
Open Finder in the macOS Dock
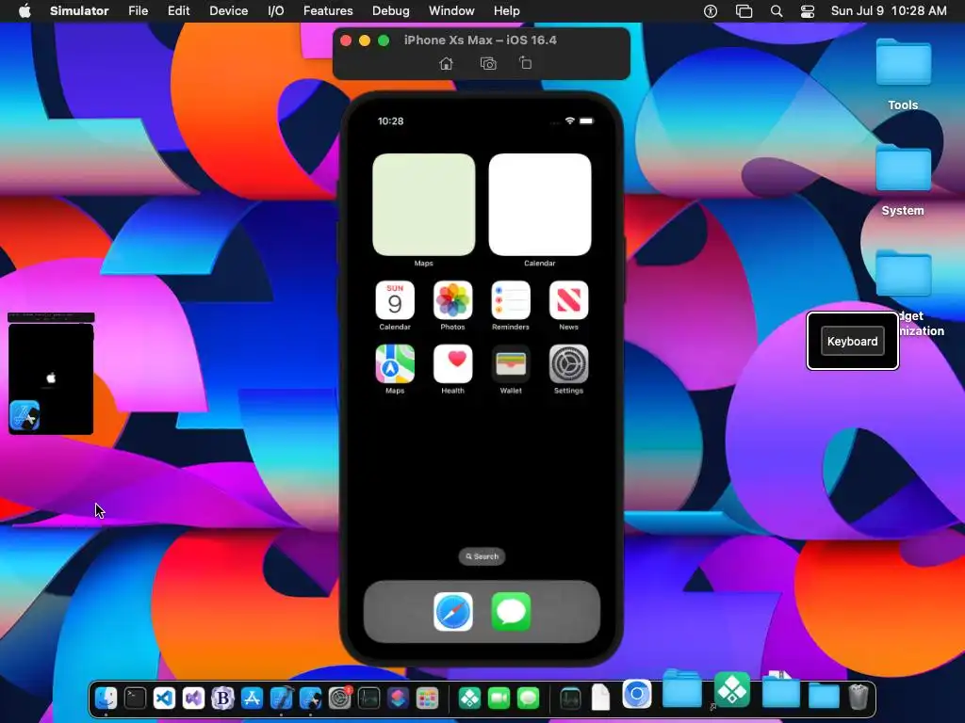pos(106,698)
